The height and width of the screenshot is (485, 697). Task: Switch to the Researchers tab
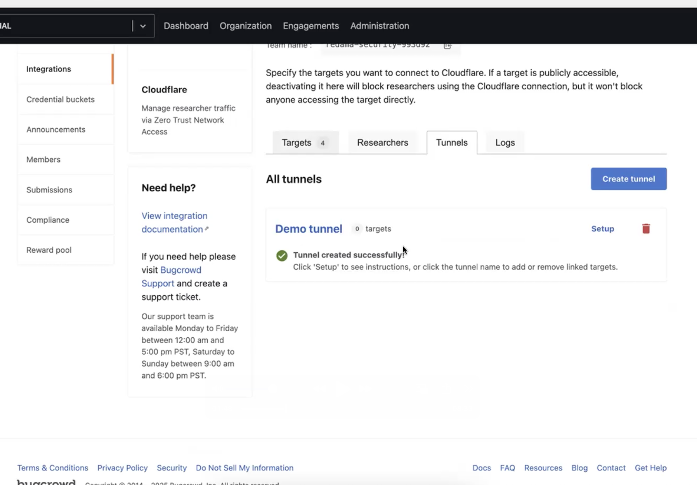click(x=383, y=142)
